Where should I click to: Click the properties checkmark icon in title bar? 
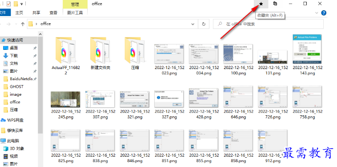(8, 4)
